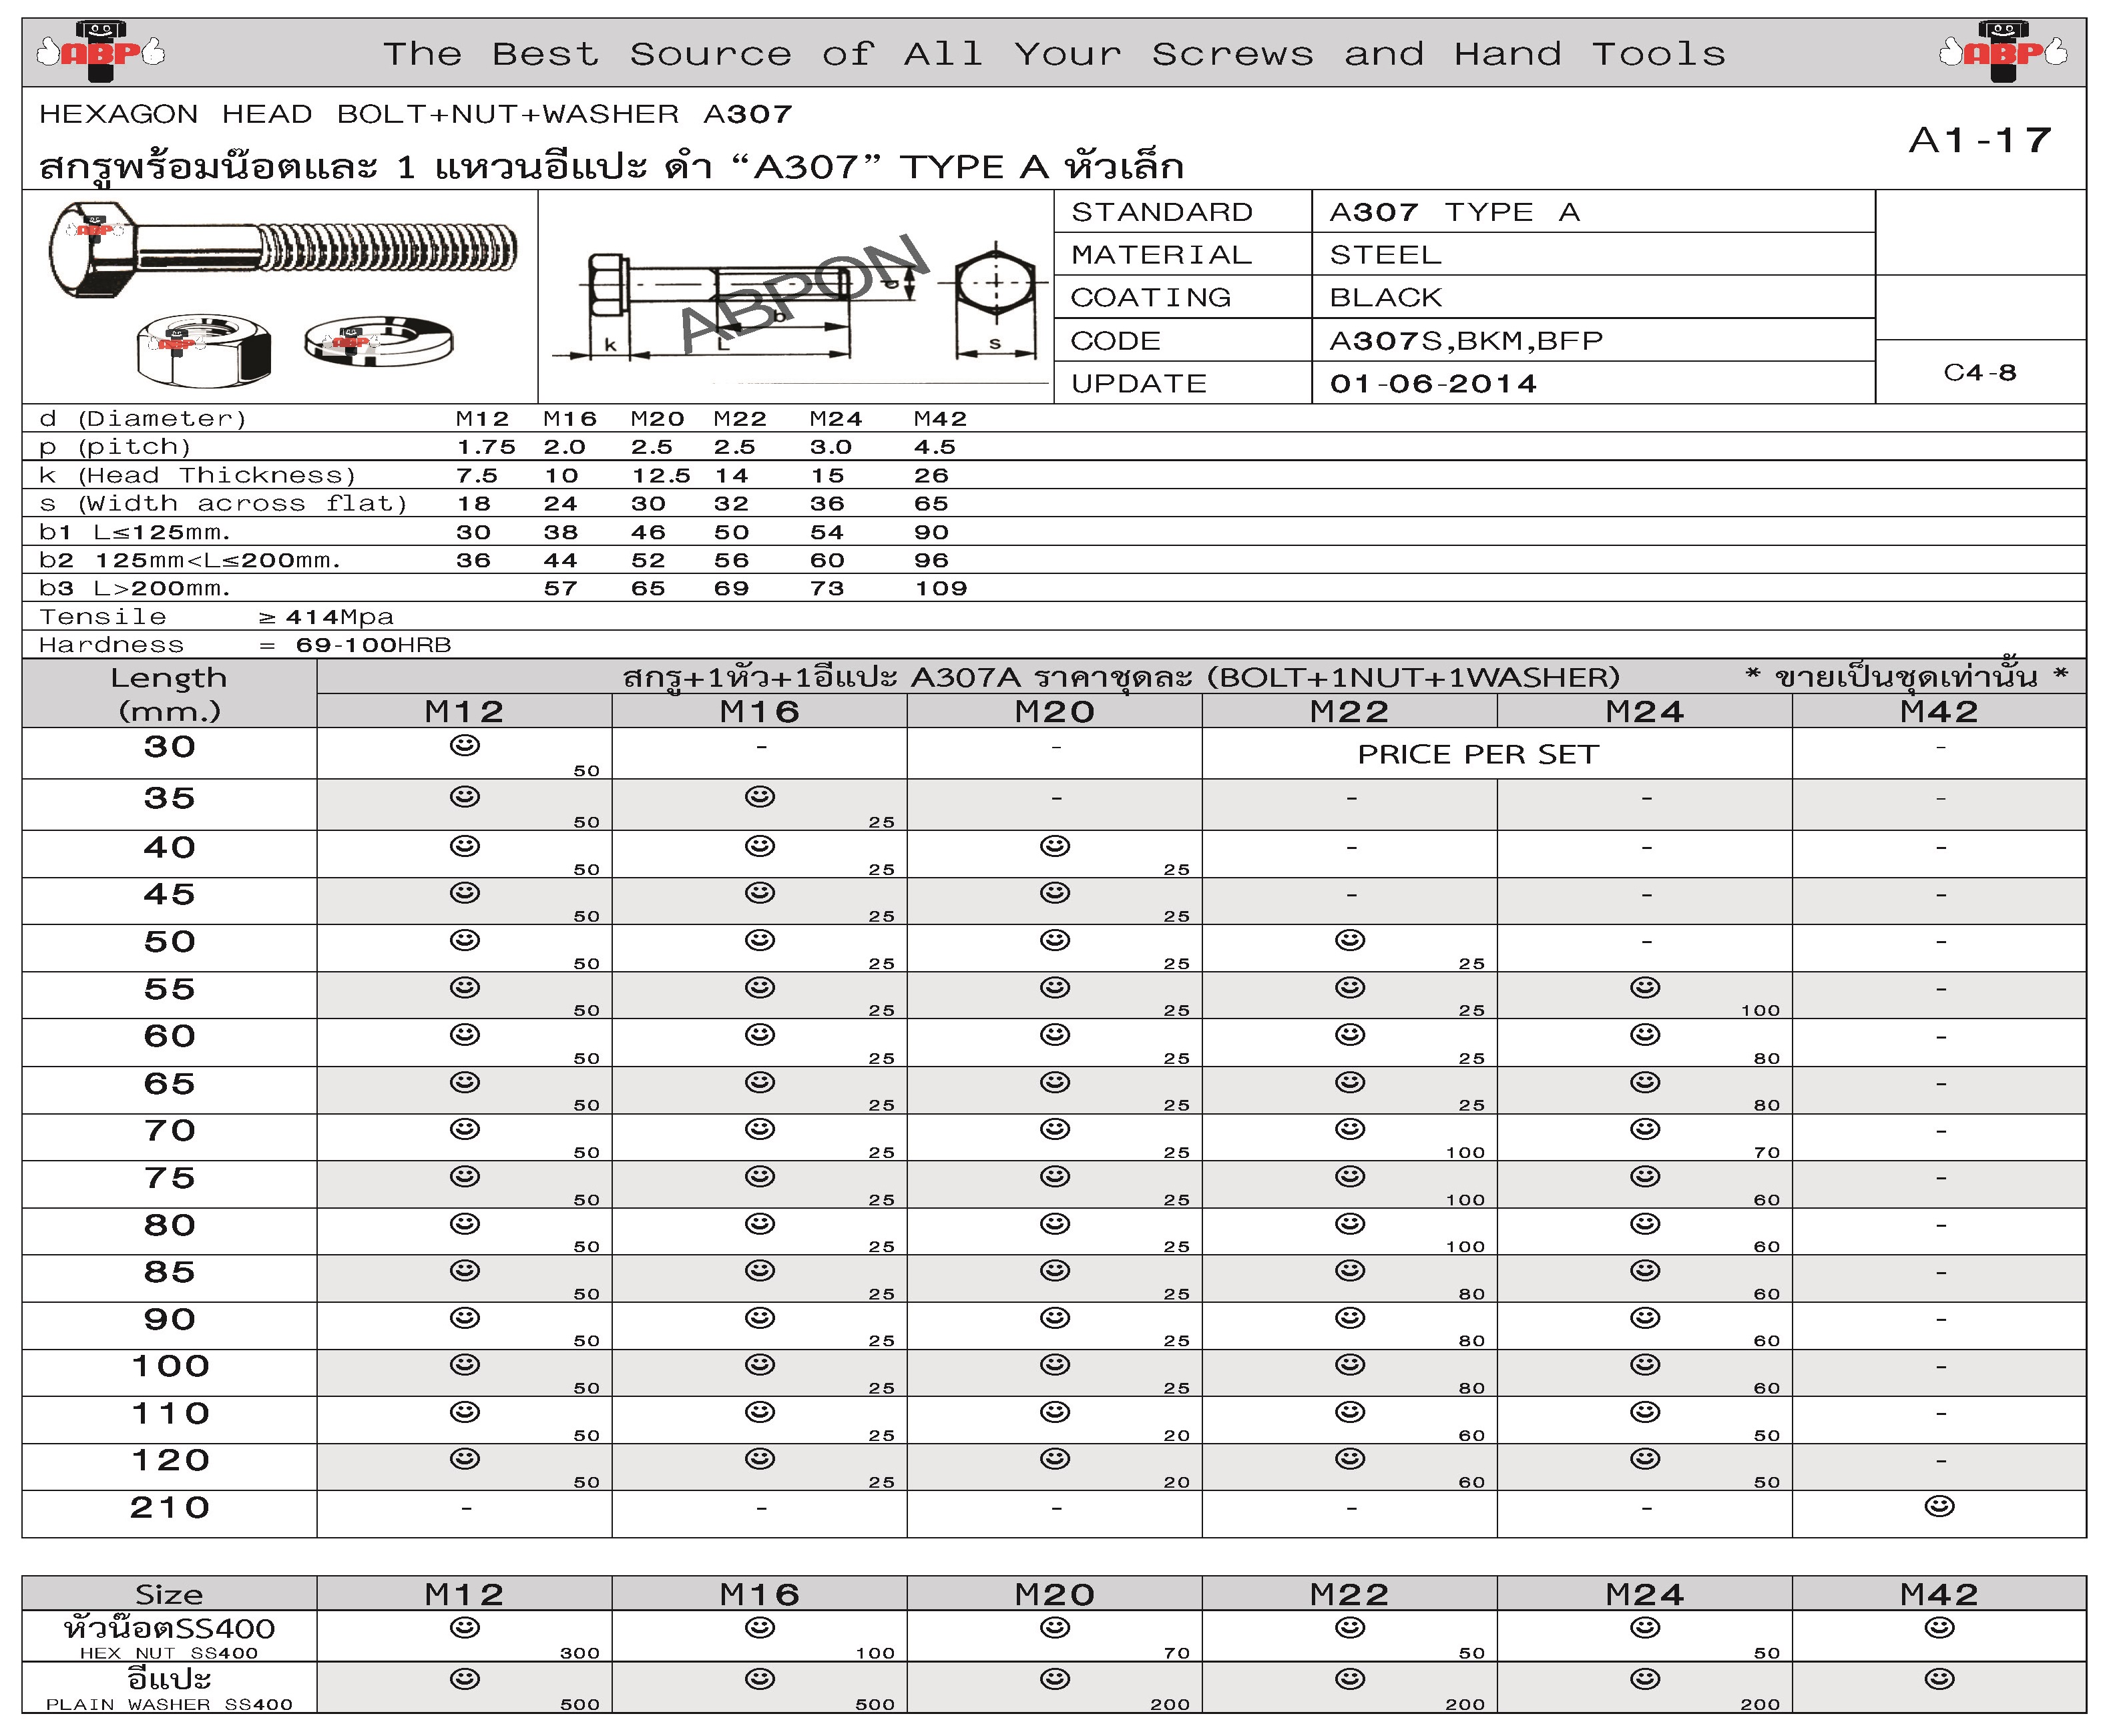This screenshot has height=1736, width=2105.
Task: Click the Length (mm.) header cell
Action: click(x=169, y=694)
